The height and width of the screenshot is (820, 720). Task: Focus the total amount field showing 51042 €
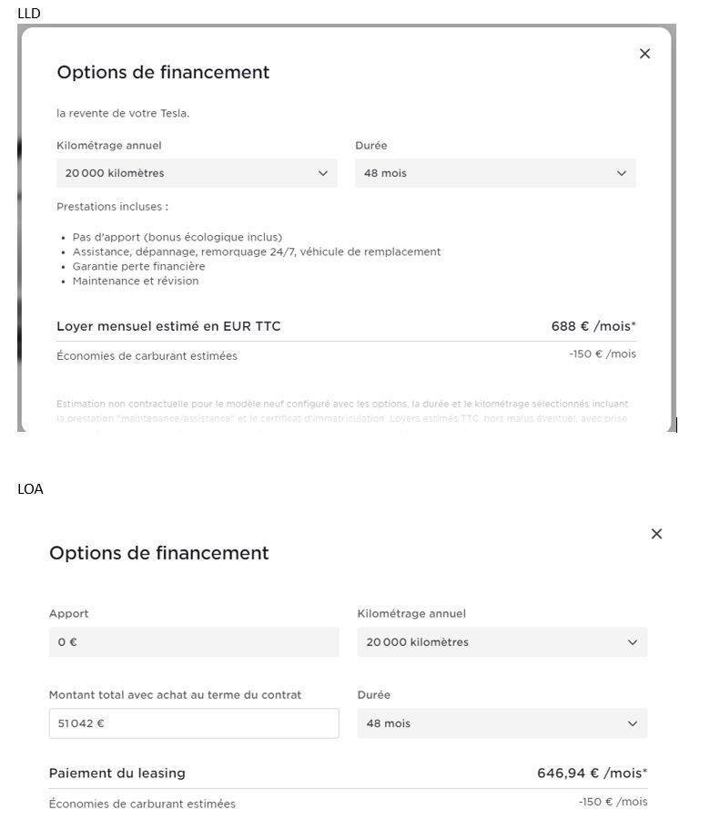point(193,723)
